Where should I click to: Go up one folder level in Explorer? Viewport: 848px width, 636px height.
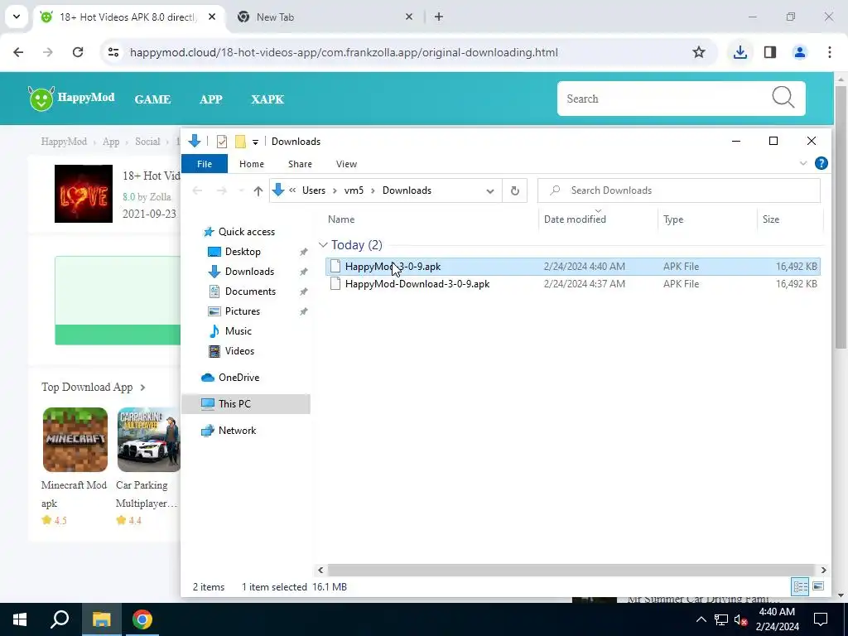[x=258, y=191]
